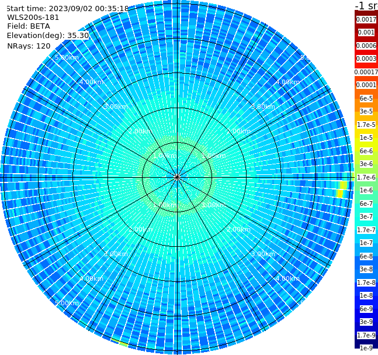Click the upper-left 4.00km range label

tap(91, 82)
